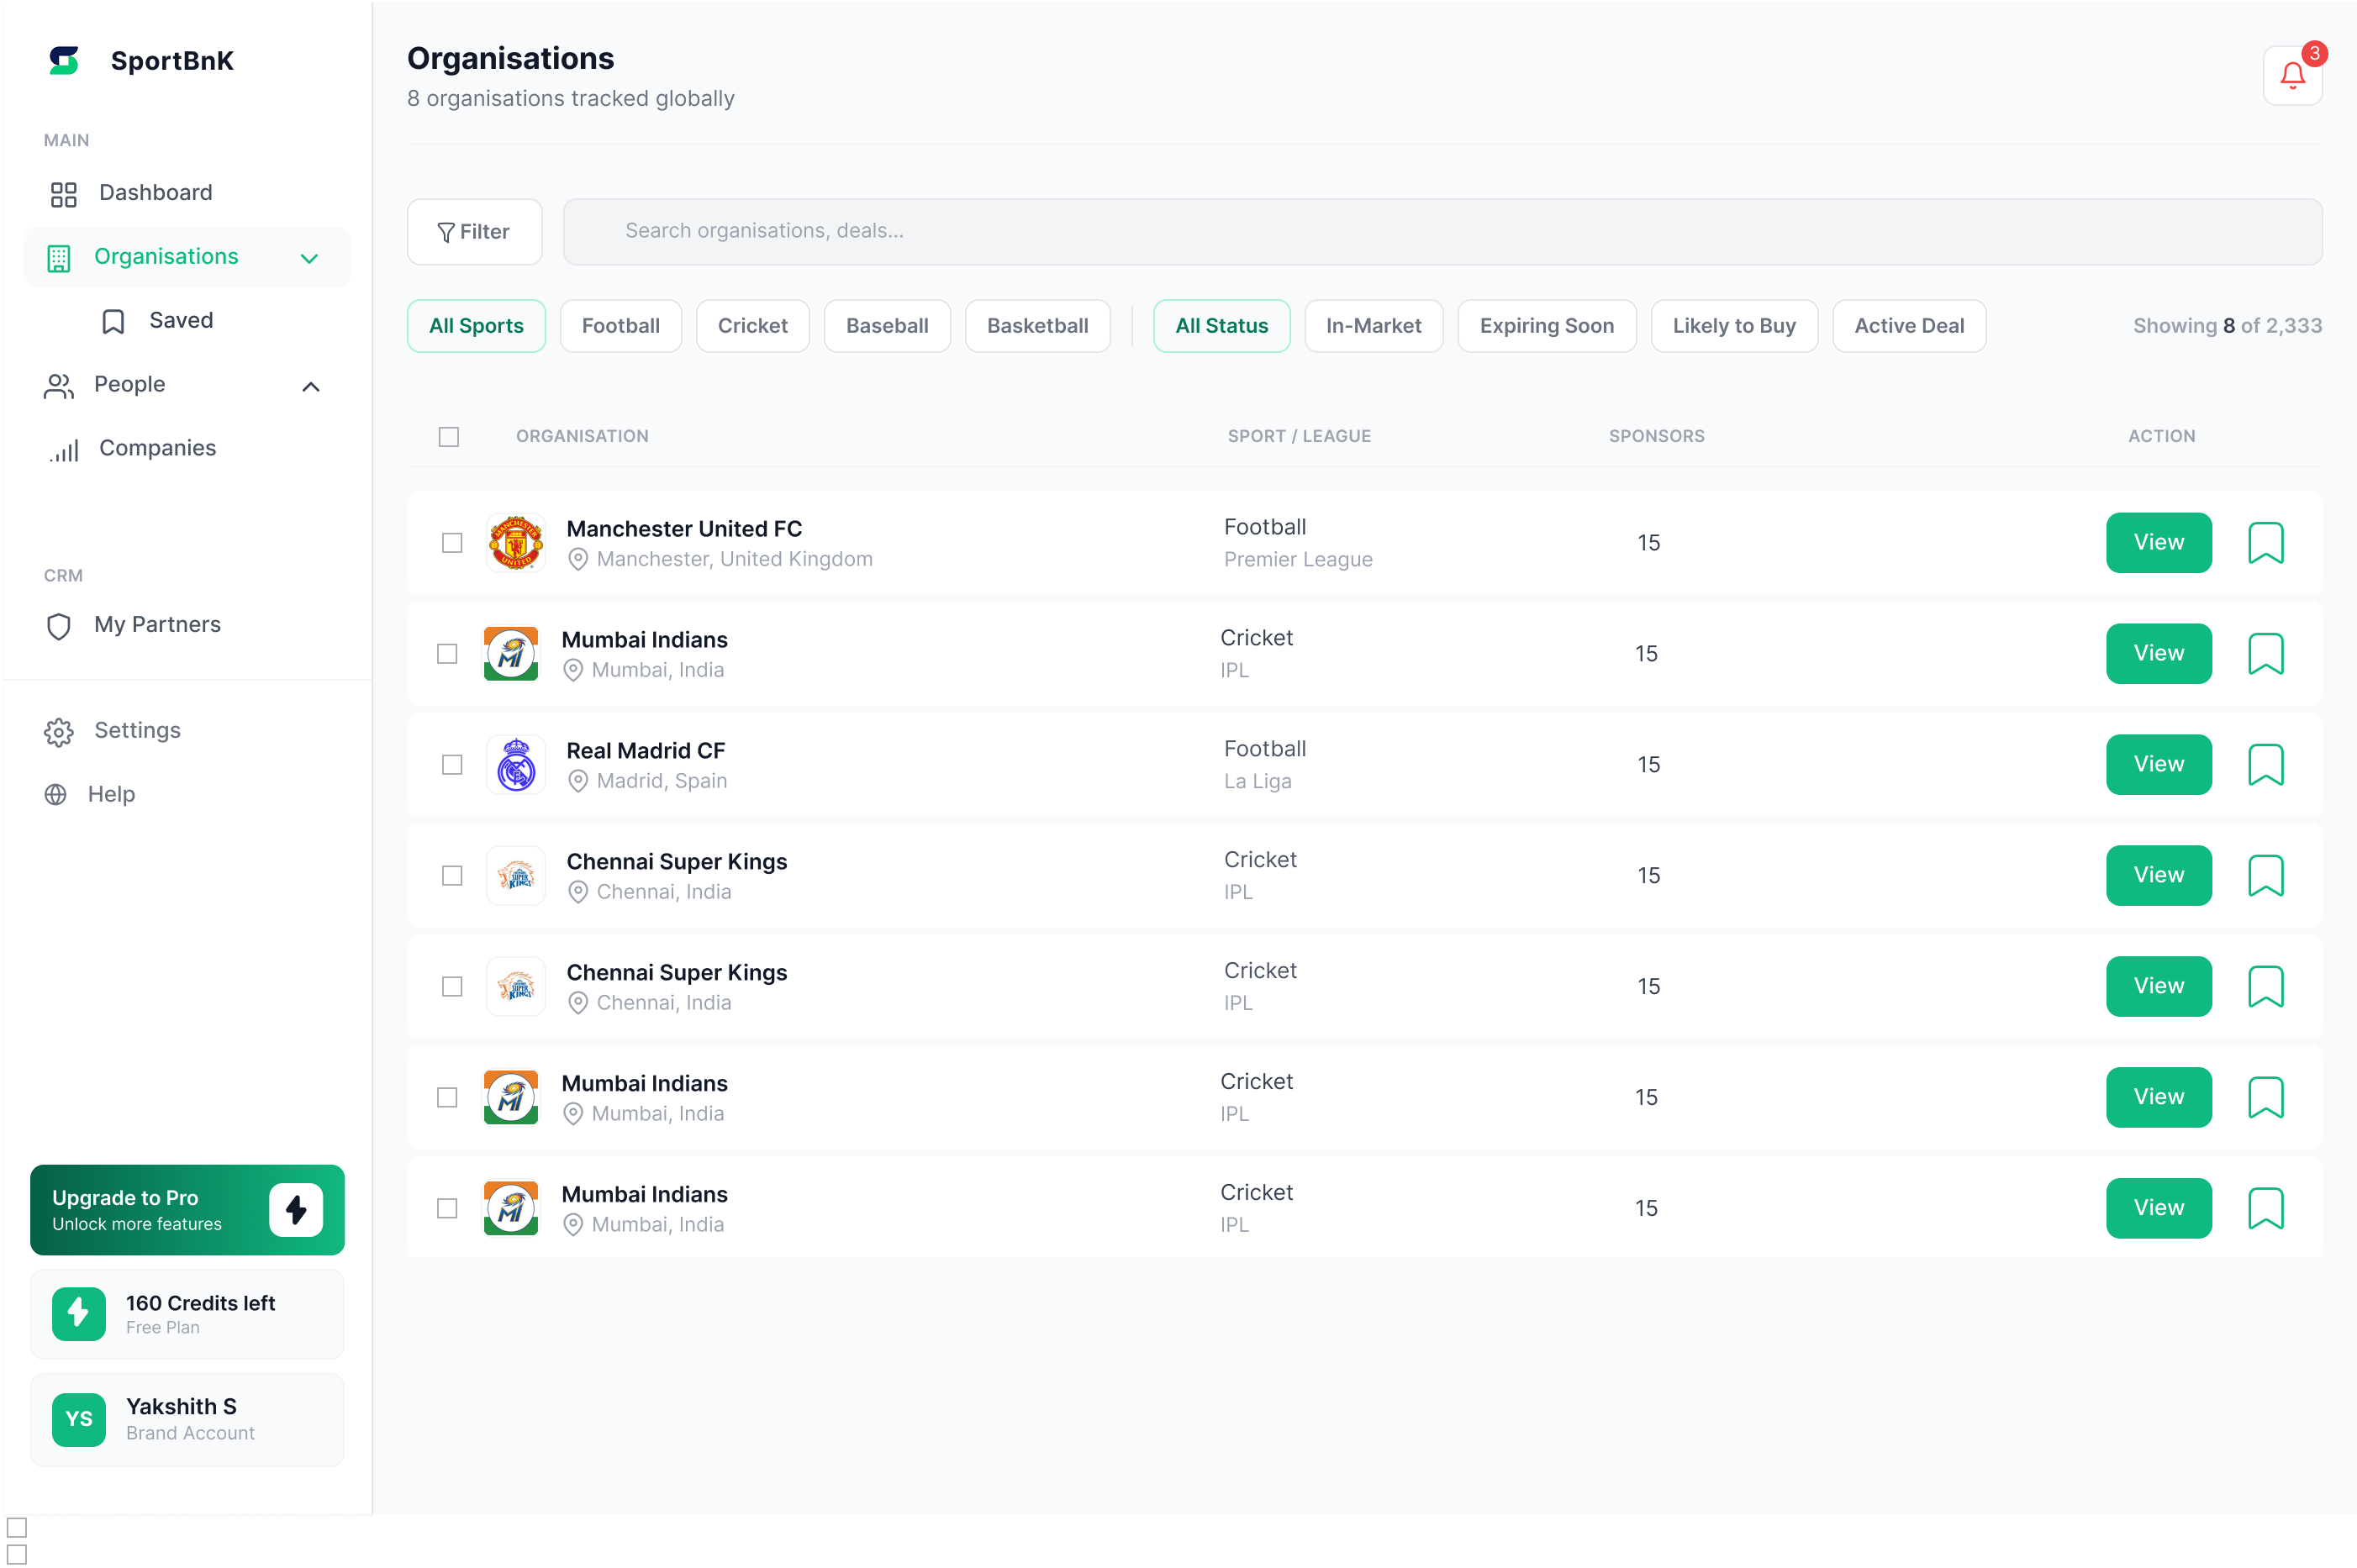Open the Help menu item
The height and width of the screenshot is (1568, 2357).
pyautogui.click(x=187, y=795)
